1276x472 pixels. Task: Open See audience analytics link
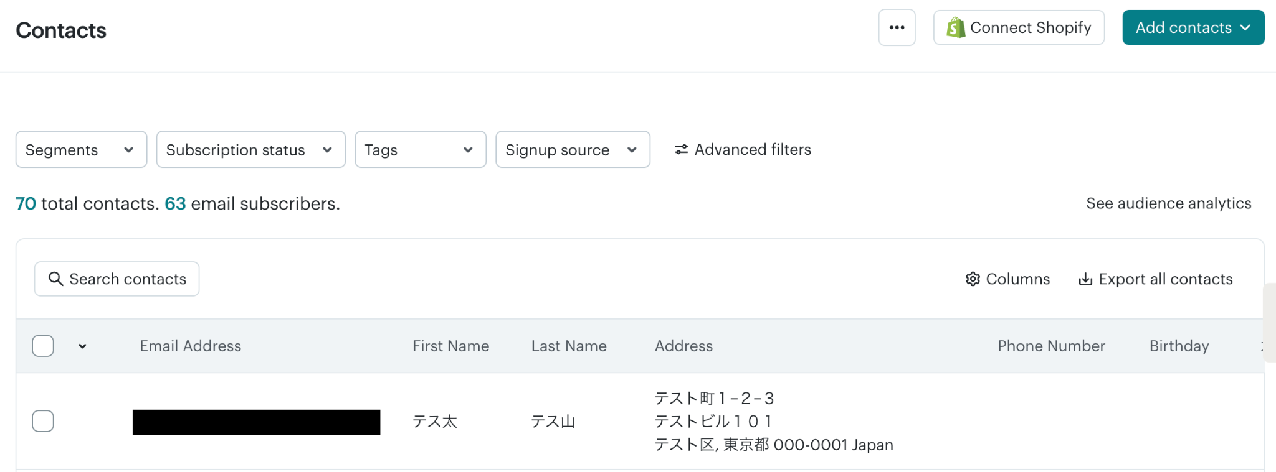(1168, 203)
